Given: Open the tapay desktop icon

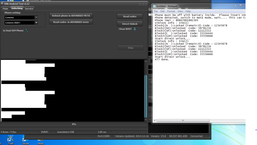Looking at the screenshot, I should point(40,139).
